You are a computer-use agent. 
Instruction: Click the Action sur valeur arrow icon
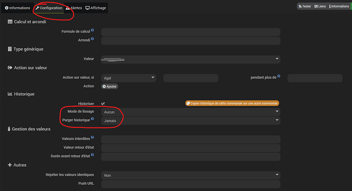click(10, 68)
